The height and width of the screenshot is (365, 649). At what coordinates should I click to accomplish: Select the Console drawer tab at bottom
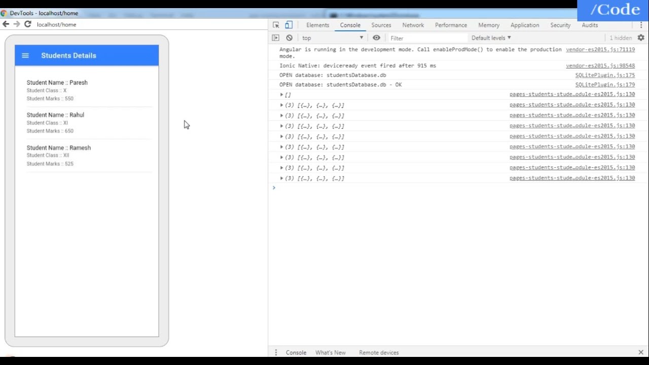tap(296, 352)
